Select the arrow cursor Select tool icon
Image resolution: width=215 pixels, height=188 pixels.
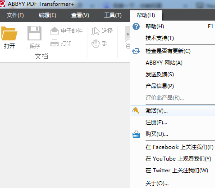click(x=96, y=31)
